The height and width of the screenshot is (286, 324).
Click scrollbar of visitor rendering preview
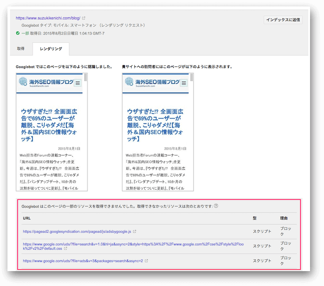[191, 78]
